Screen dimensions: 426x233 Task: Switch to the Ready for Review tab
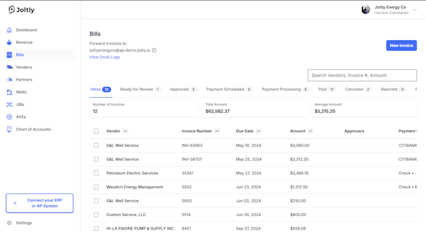(140, 89)
